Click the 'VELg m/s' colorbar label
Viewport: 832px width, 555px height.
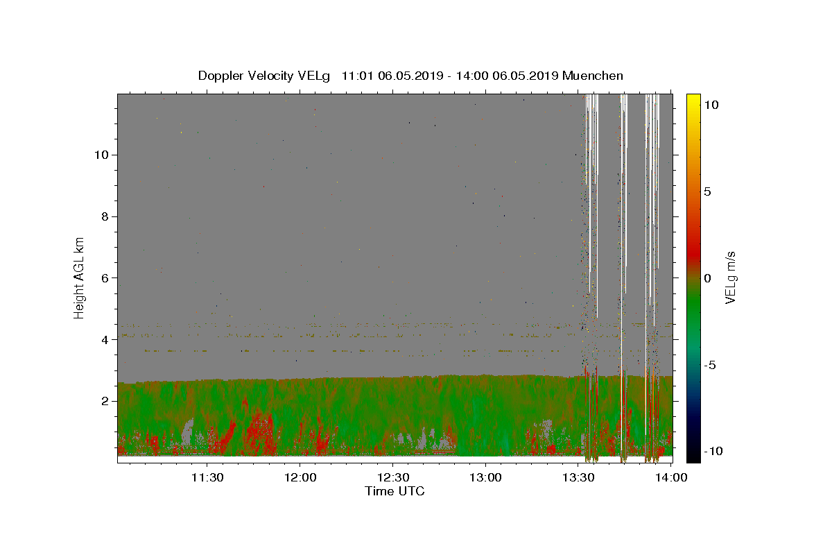(x=730, y=277)
